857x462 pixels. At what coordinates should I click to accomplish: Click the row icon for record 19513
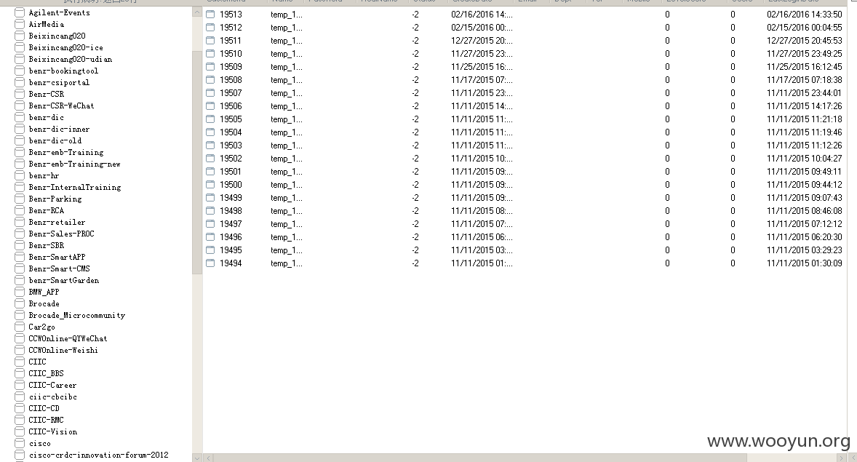210,15
